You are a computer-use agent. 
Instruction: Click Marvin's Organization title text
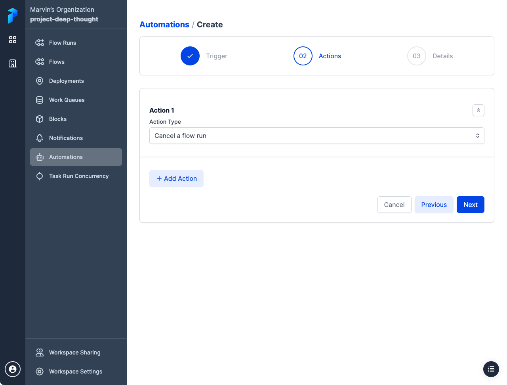pyautogui.click(x=62, y=10)
